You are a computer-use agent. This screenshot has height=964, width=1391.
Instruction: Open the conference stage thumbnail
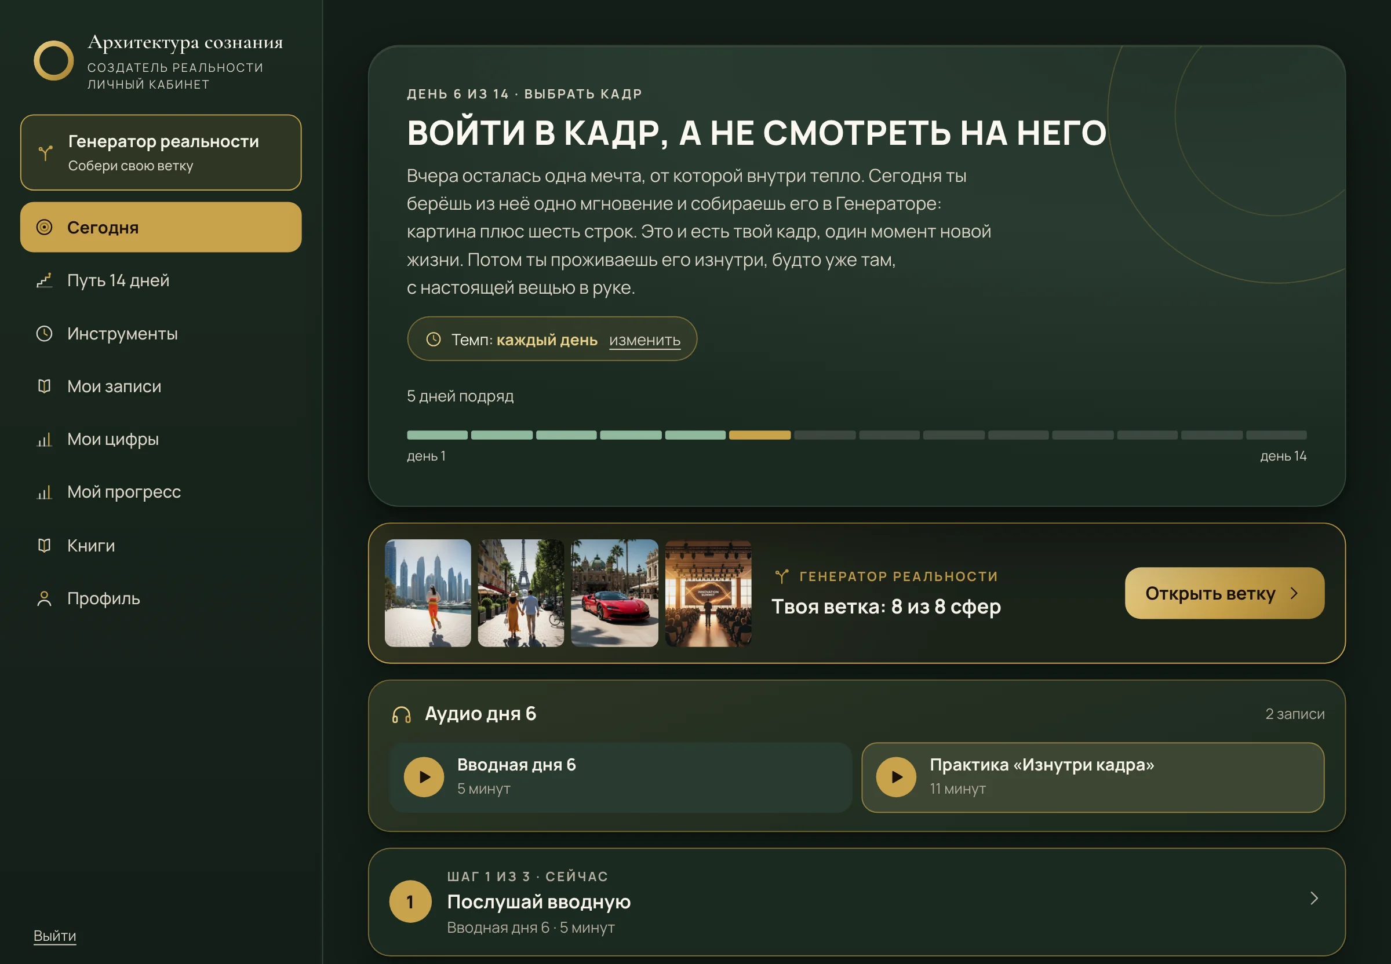coord(708,593)
